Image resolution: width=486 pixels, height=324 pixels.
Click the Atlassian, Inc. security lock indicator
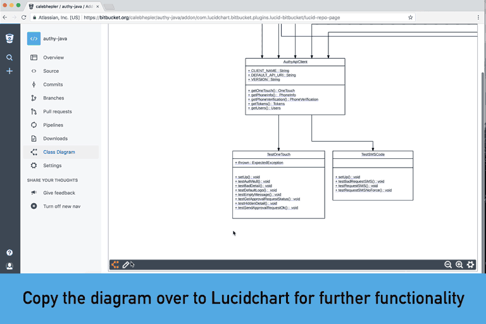click(56, 17)
